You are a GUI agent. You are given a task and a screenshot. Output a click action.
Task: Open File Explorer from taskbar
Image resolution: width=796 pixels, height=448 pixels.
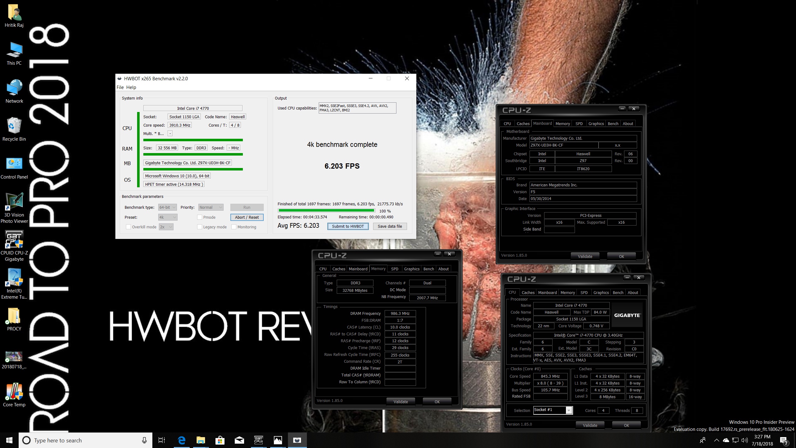click(201, 440)
